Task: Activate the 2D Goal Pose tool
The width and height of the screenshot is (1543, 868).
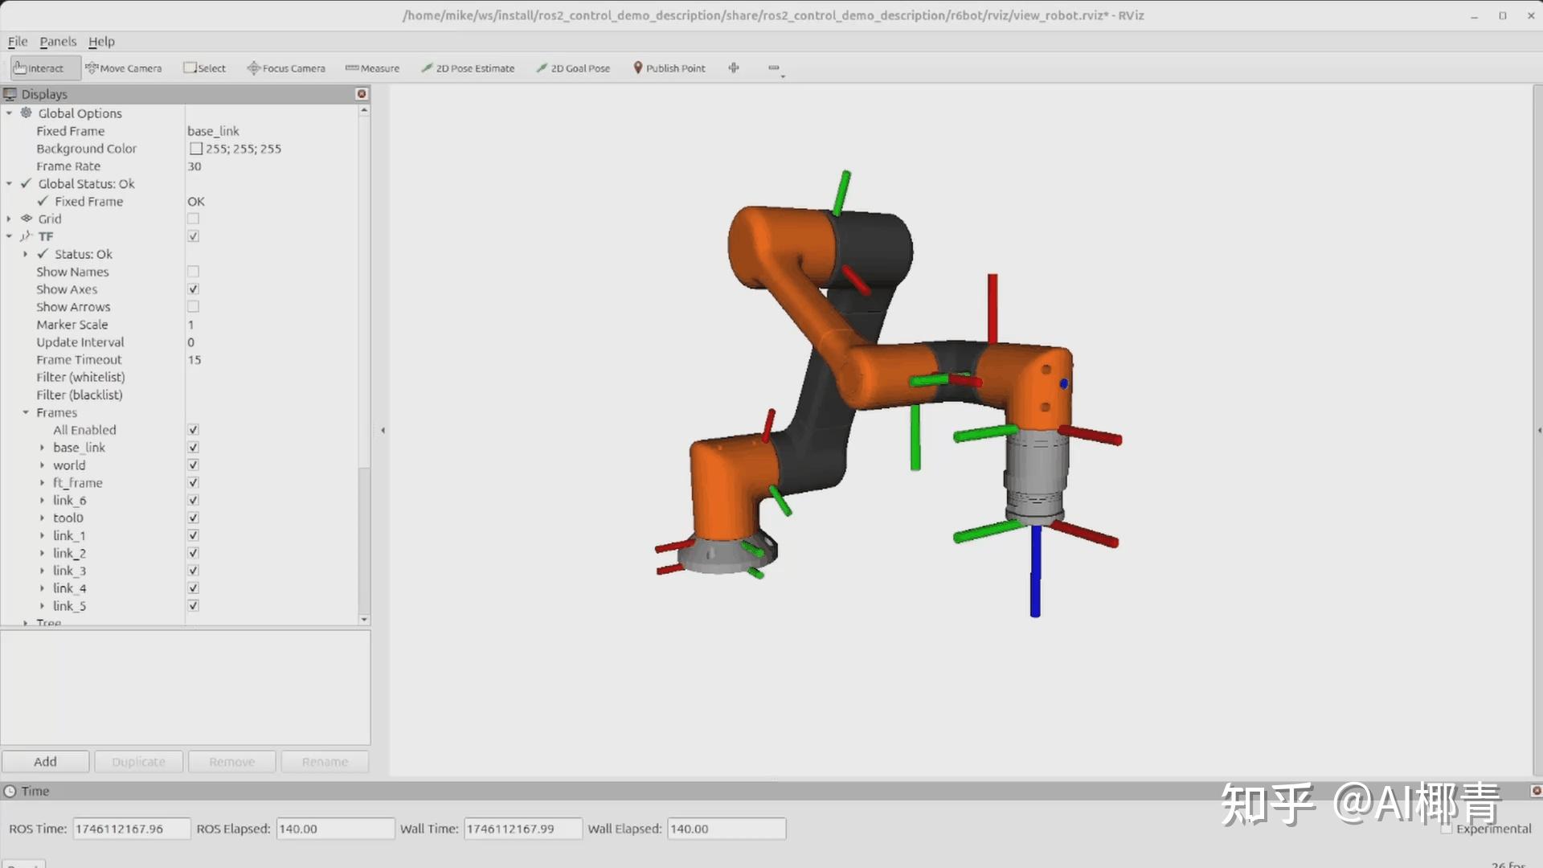Action: [x=573, y=68]
